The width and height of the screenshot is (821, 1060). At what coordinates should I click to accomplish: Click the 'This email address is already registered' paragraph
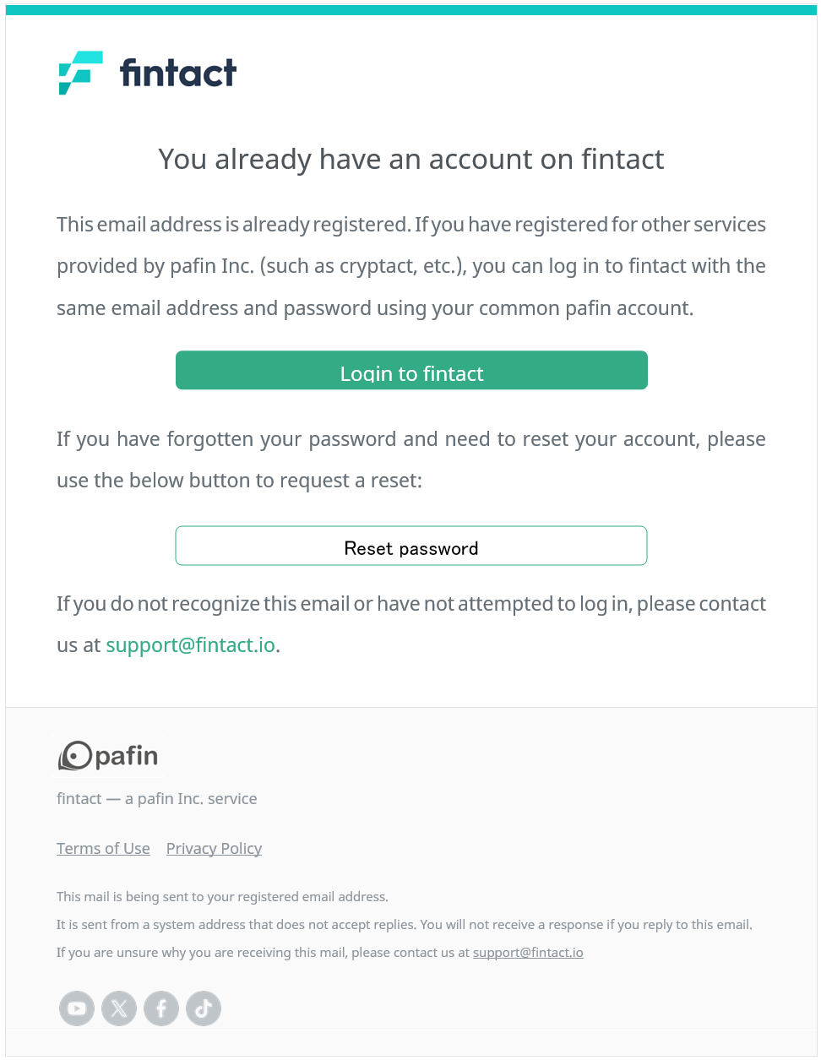point(411,266)
